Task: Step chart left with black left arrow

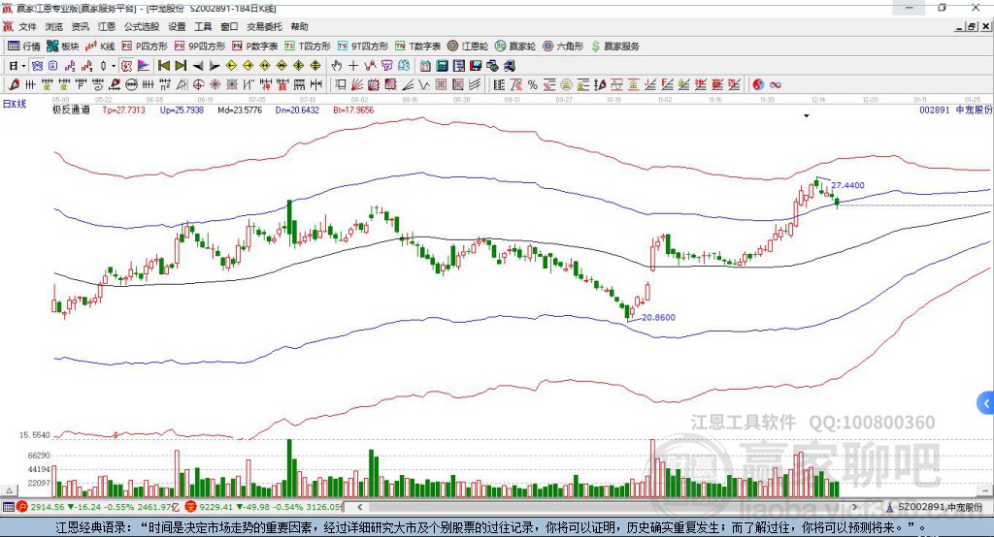Action: click(x=198, y=66)
